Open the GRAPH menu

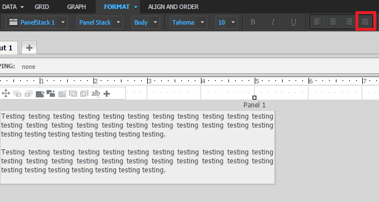76,7
